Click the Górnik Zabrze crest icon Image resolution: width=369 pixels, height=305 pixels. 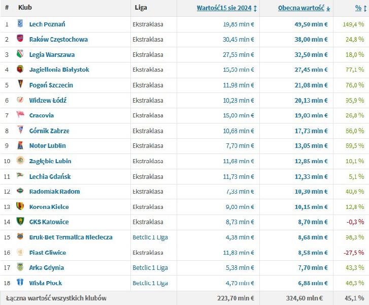tap(20, 131)
